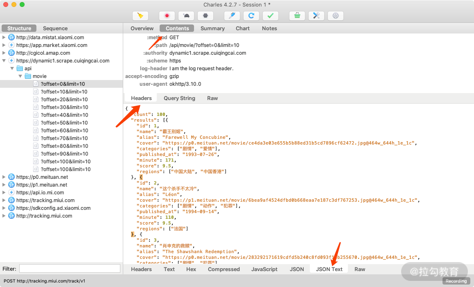Click lightning icon of app.market.xiaomi.com
The image size is (474, 287).
pos(11,45)
